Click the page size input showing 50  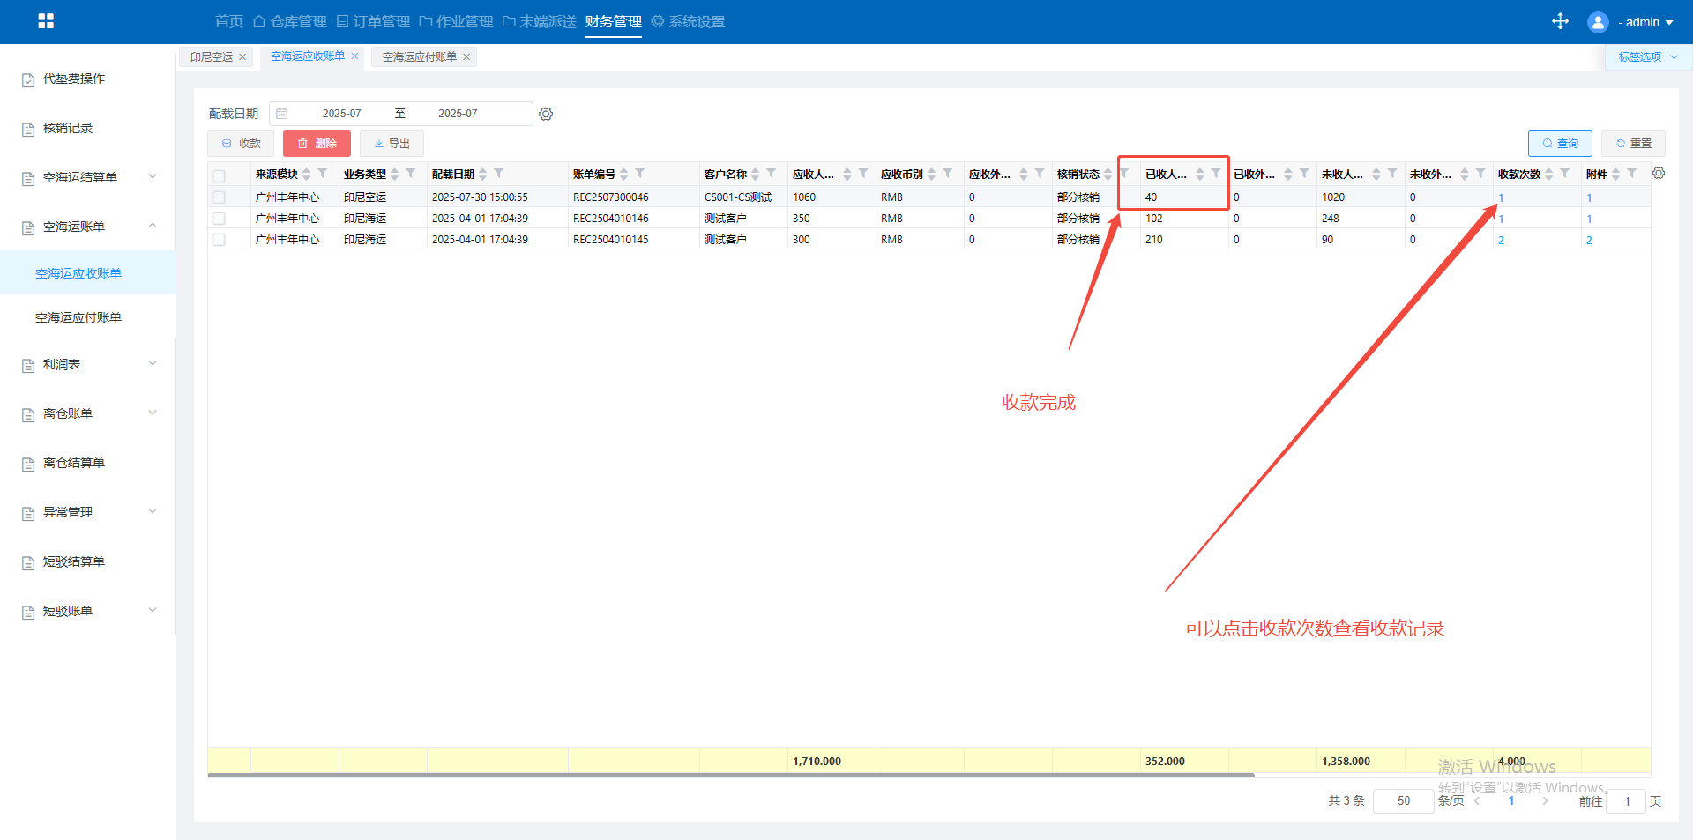coord(1403,800)
